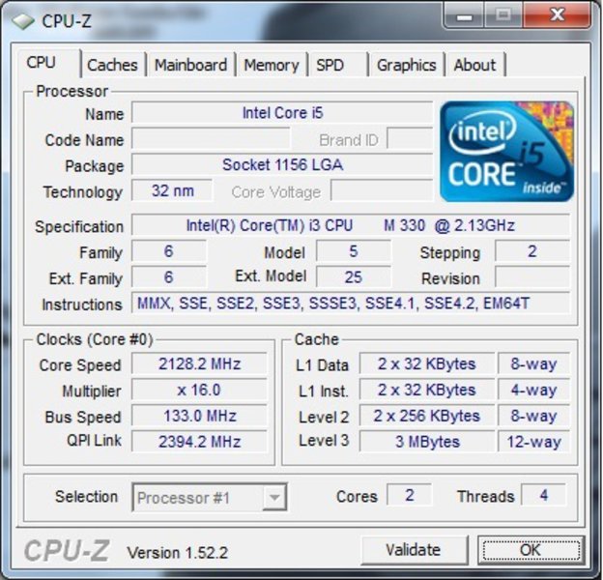The height and width of the screenshot is (580, 603).
Task: Click the empty Revision field
Action: pos(532,277)
